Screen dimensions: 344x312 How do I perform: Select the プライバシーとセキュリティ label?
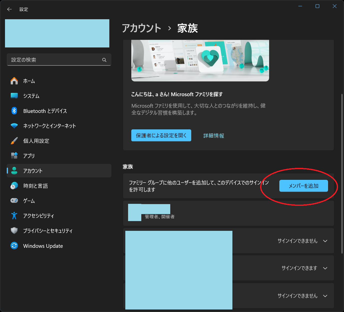pos(48,231)
